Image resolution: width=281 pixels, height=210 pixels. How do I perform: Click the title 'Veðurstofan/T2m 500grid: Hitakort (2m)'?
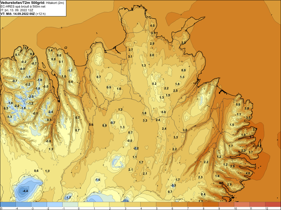point(32,3)
